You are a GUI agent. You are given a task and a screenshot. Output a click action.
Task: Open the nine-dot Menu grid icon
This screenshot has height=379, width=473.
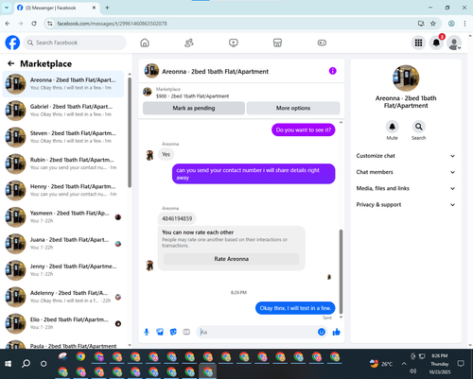click(x=418, y=43)
